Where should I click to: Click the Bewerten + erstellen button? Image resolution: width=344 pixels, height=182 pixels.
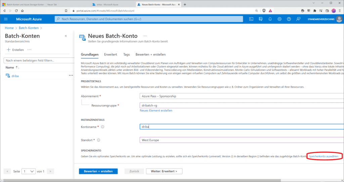(x=98, y=171)
